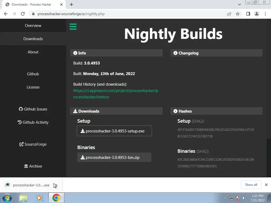
Task: Share this page via share icon
Action: (x=229, y=14)
